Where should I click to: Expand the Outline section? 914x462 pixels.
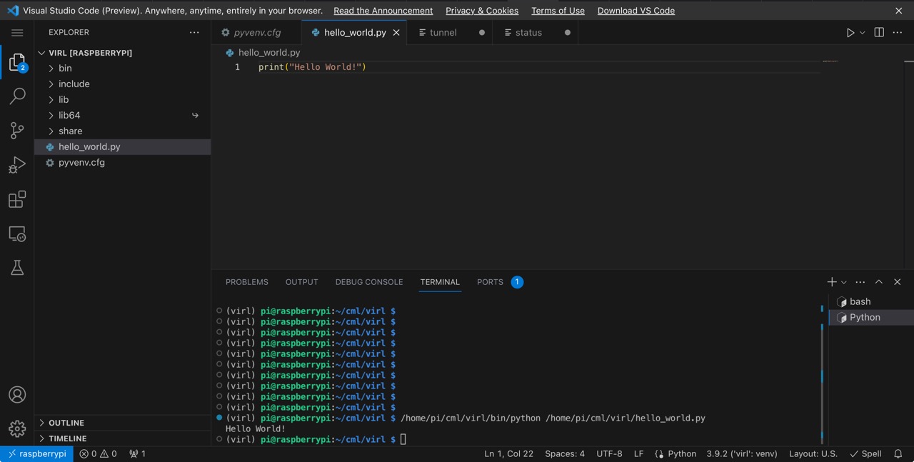pyautogui.click(x=122, y=423)
